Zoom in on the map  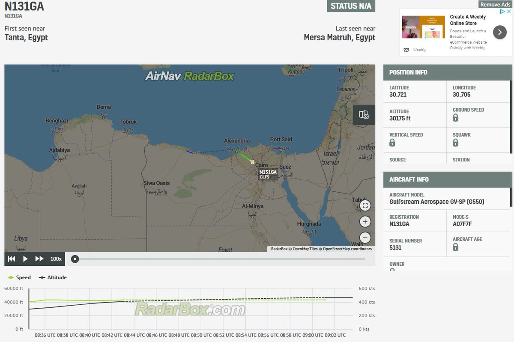click(x=365, y=221)
